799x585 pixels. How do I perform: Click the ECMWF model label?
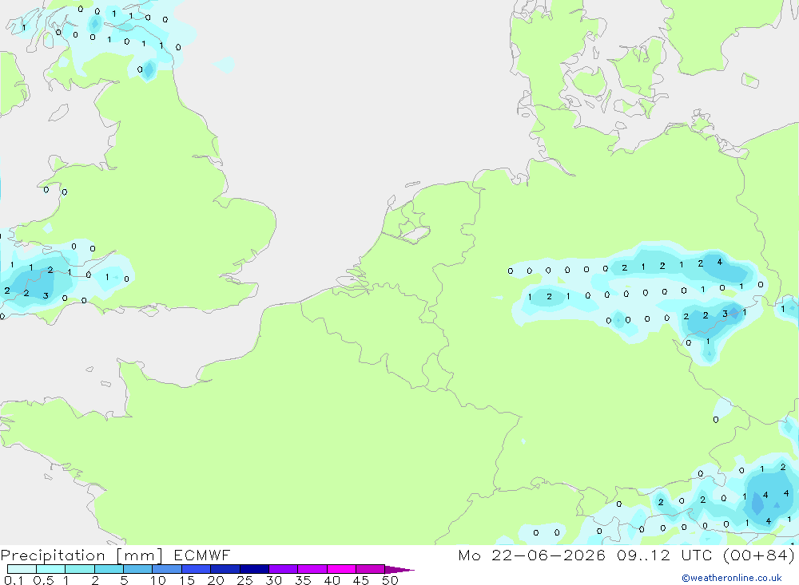(202, 555)
